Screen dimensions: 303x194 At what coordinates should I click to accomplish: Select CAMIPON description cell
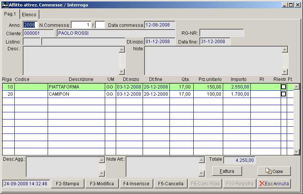click(76, 94)
